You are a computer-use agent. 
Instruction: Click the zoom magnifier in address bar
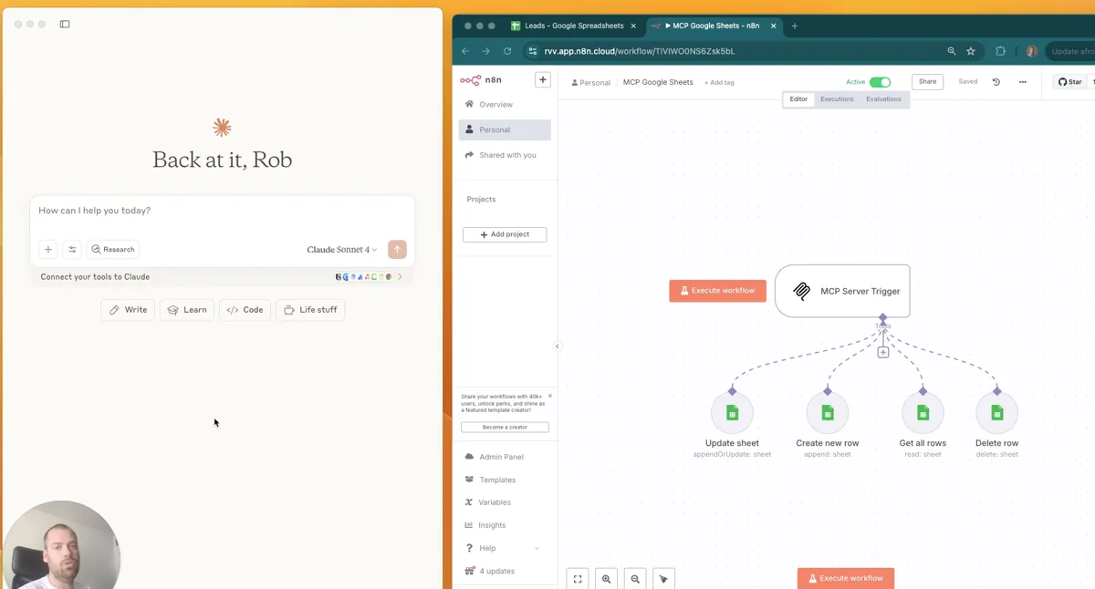[x=952, y=51]
